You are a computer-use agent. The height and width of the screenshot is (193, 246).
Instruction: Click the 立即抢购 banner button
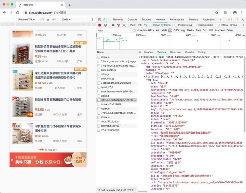coord(80,160)
